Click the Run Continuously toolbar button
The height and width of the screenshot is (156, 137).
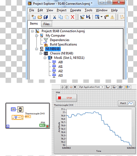67,87
